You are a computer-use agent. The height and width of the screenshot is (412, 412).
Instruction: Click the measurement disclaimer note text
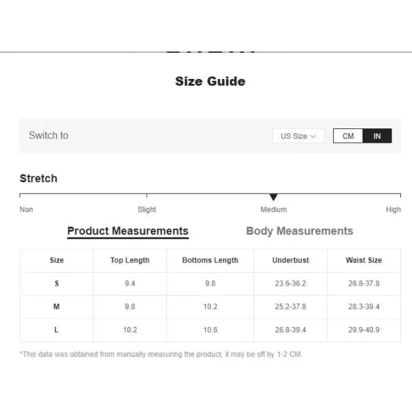pyautogui.click(x=161, y=354)
